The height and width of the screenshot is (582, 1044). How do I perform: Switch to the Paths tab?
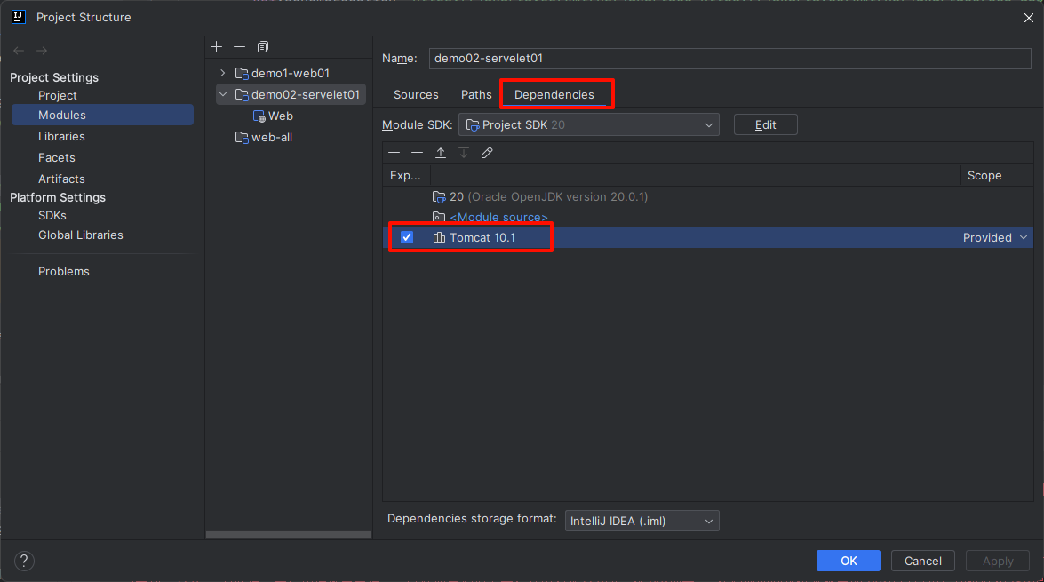point(477,94)
